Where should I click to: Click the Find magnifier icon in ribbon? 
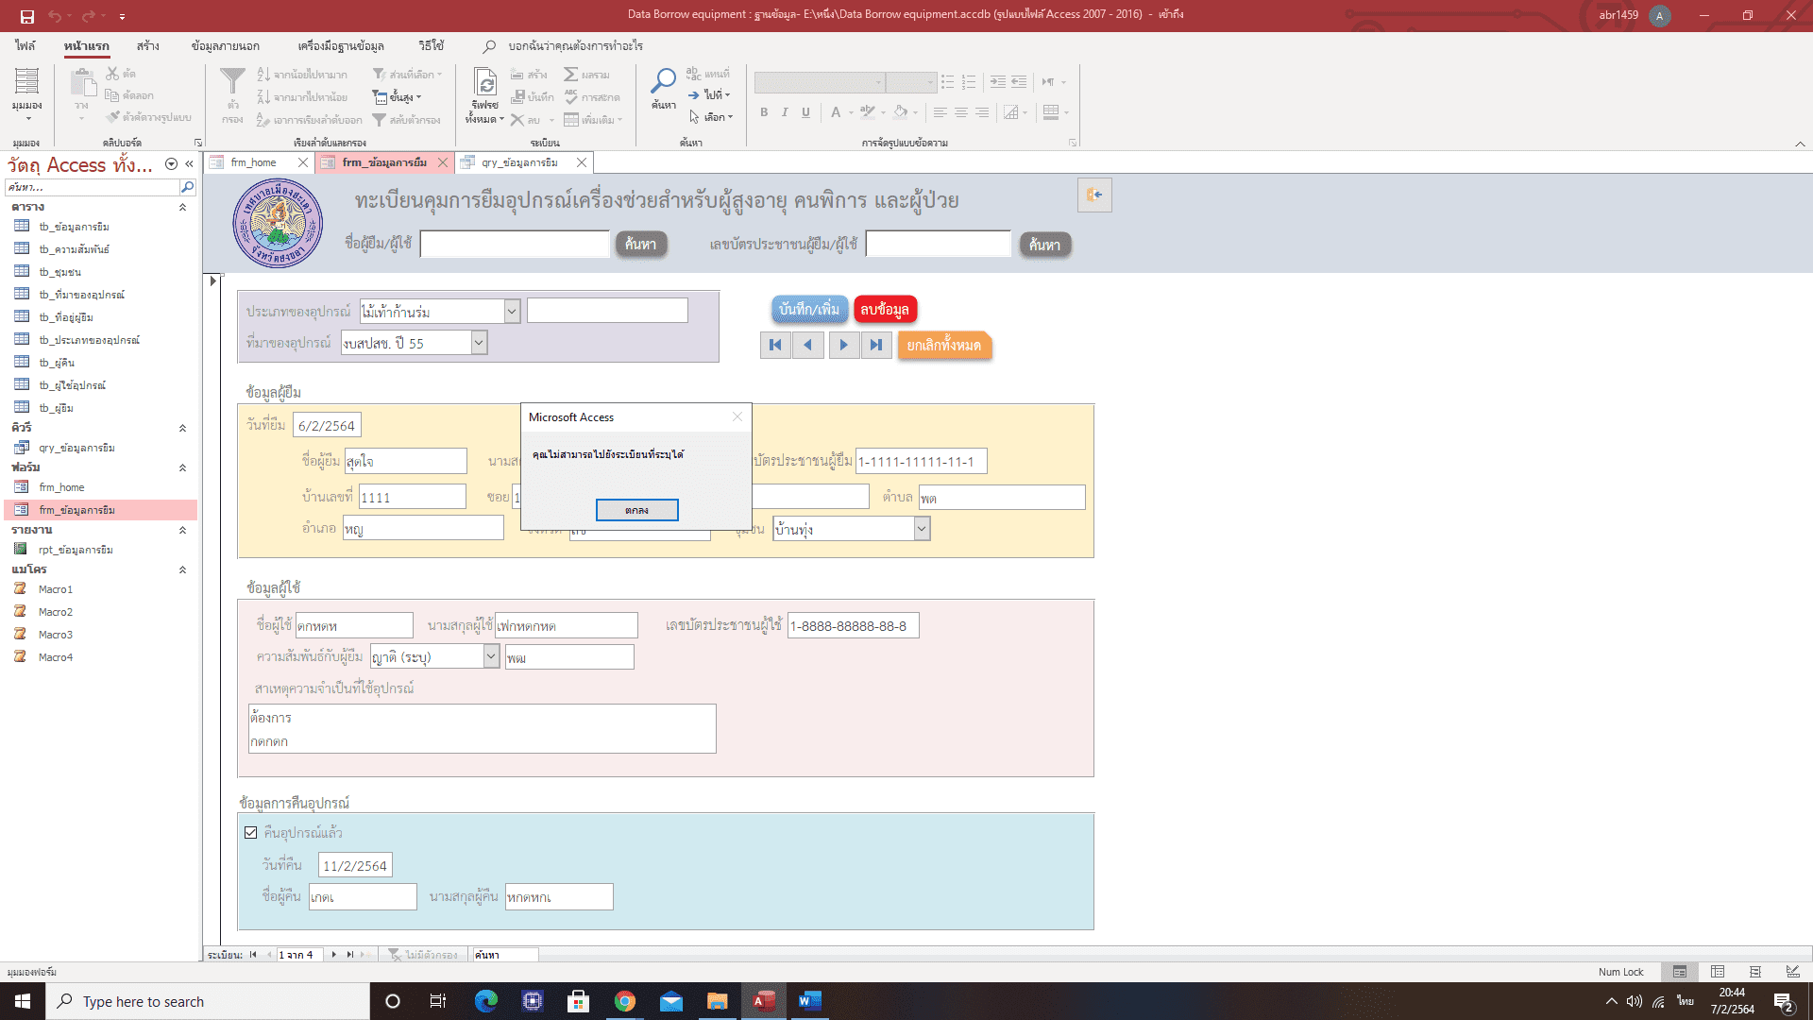pos(664,82)
